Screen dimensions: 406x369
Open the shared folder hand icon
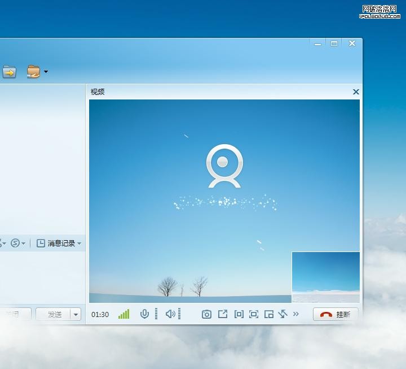pyautogui.click(x=33, y=72)
